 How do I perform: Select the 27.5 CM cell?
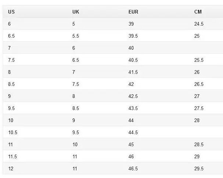click(x=199, y=108)
